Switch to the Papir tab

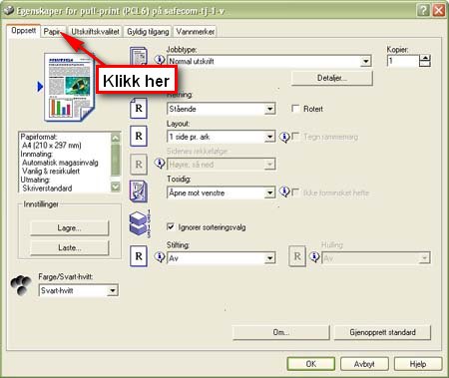[x=53, y=32]
